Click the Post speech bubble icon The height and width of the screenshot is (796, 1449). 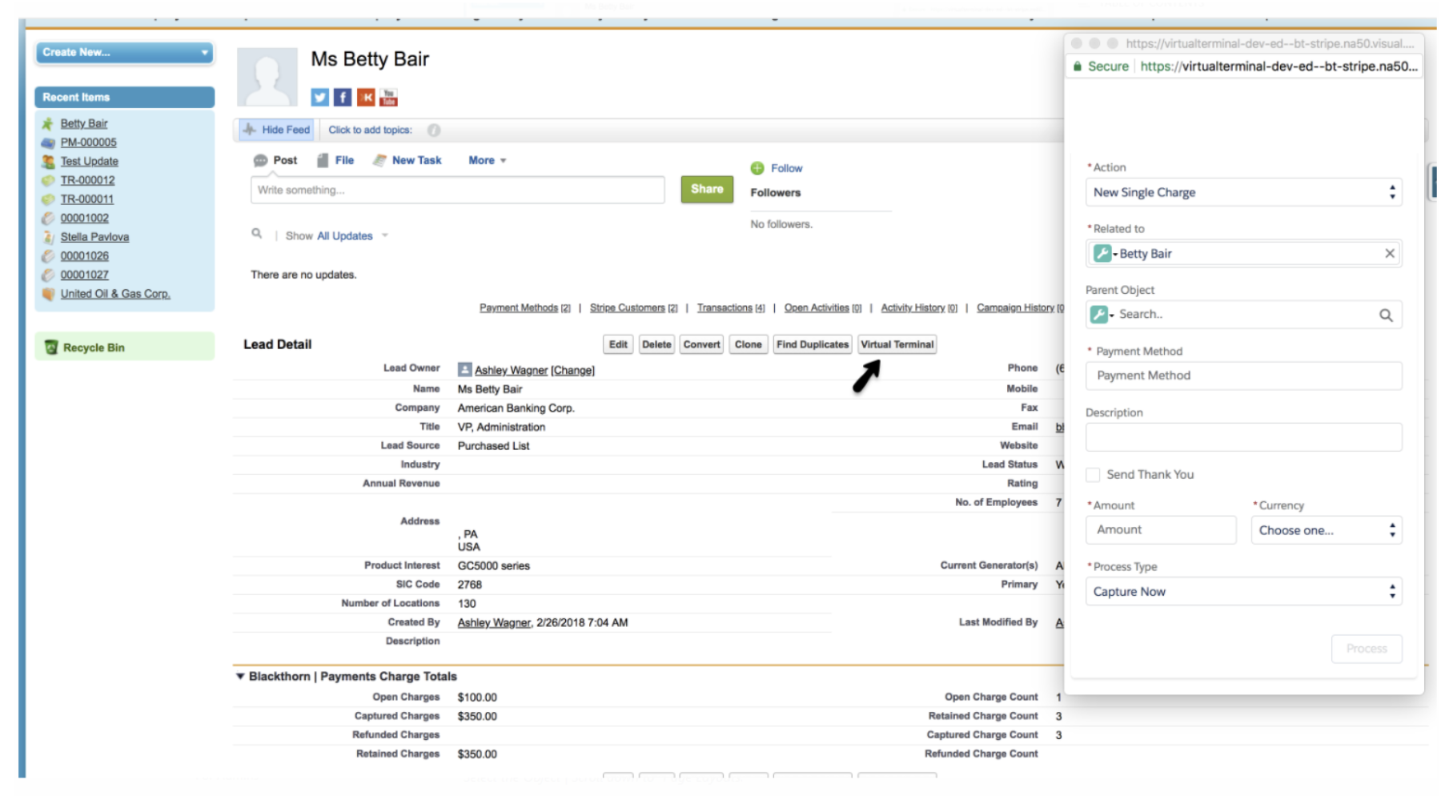260,160
